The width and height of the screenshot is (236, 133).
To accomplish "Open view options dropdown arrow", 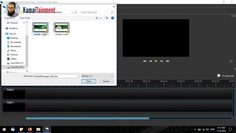I will click(101, 18).
